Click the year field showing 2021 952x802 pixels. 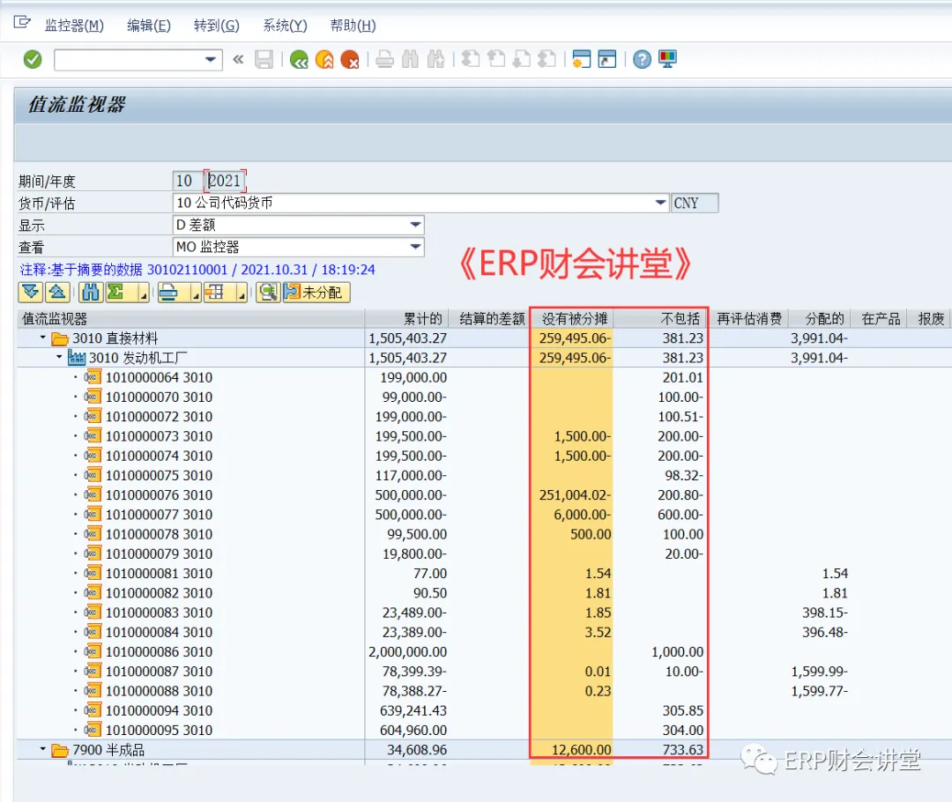point(225,181)
